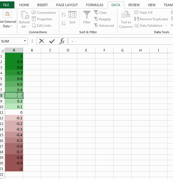Select column A header

click(x=14, y=50)
